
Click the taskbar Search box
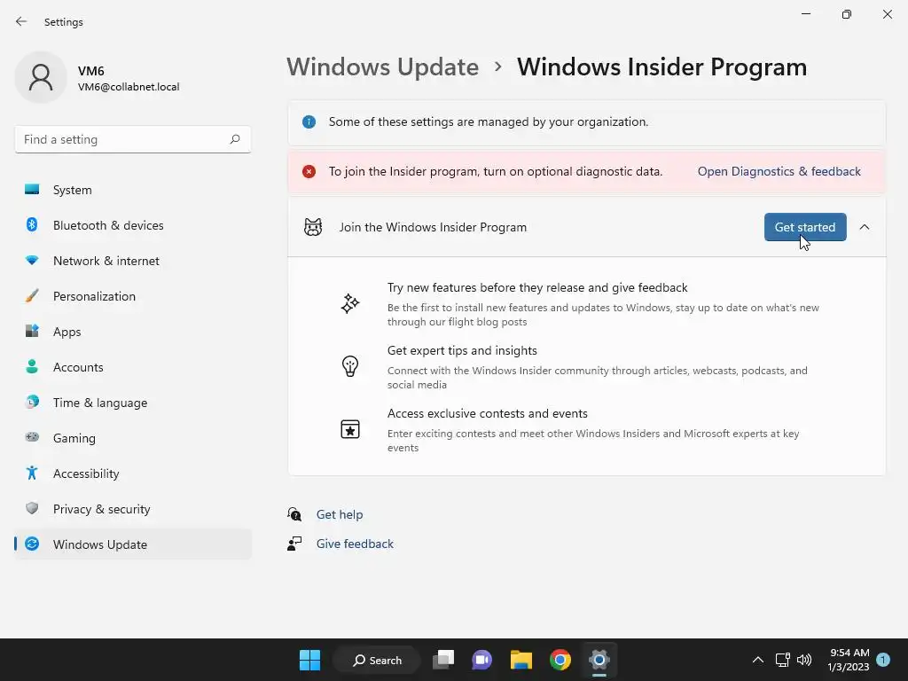(377, 660)
